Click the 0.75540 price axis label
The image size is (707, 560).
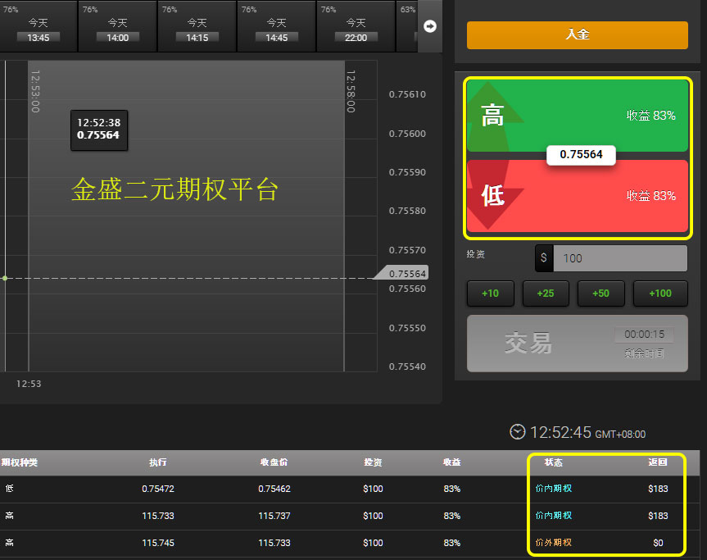407,367
